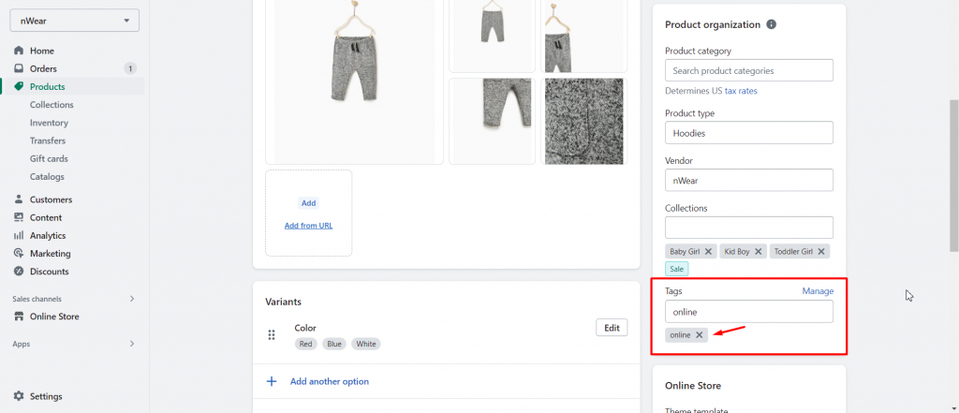Click the Manage tags link
Image resolution: width=959 pixels, height=413 pixels.
(x=818, y=291)
